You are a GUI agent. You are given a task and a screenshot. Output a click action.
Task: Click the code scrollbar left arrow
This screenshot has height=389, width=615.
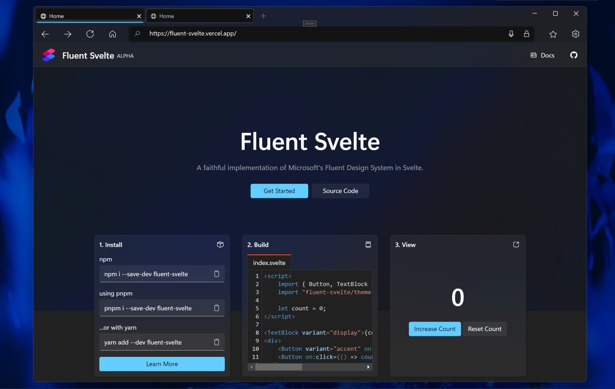(252, 367)
